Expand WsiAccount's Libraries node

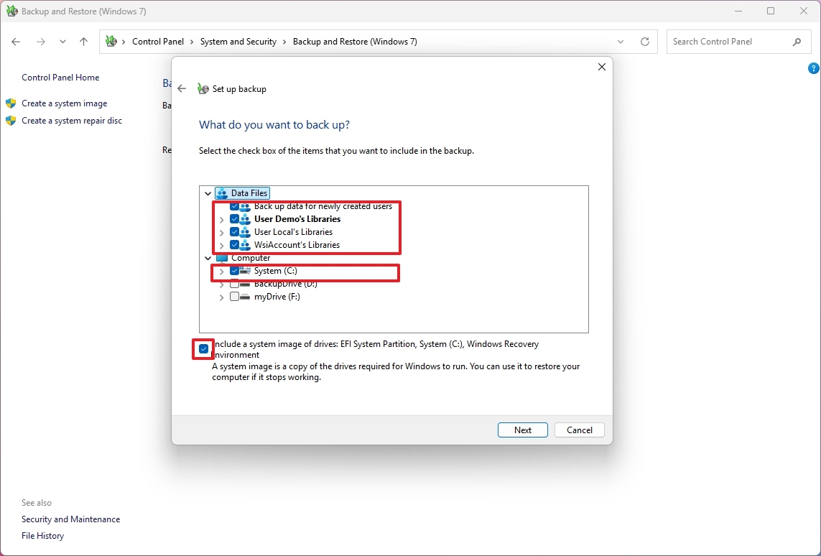[221, 246]
